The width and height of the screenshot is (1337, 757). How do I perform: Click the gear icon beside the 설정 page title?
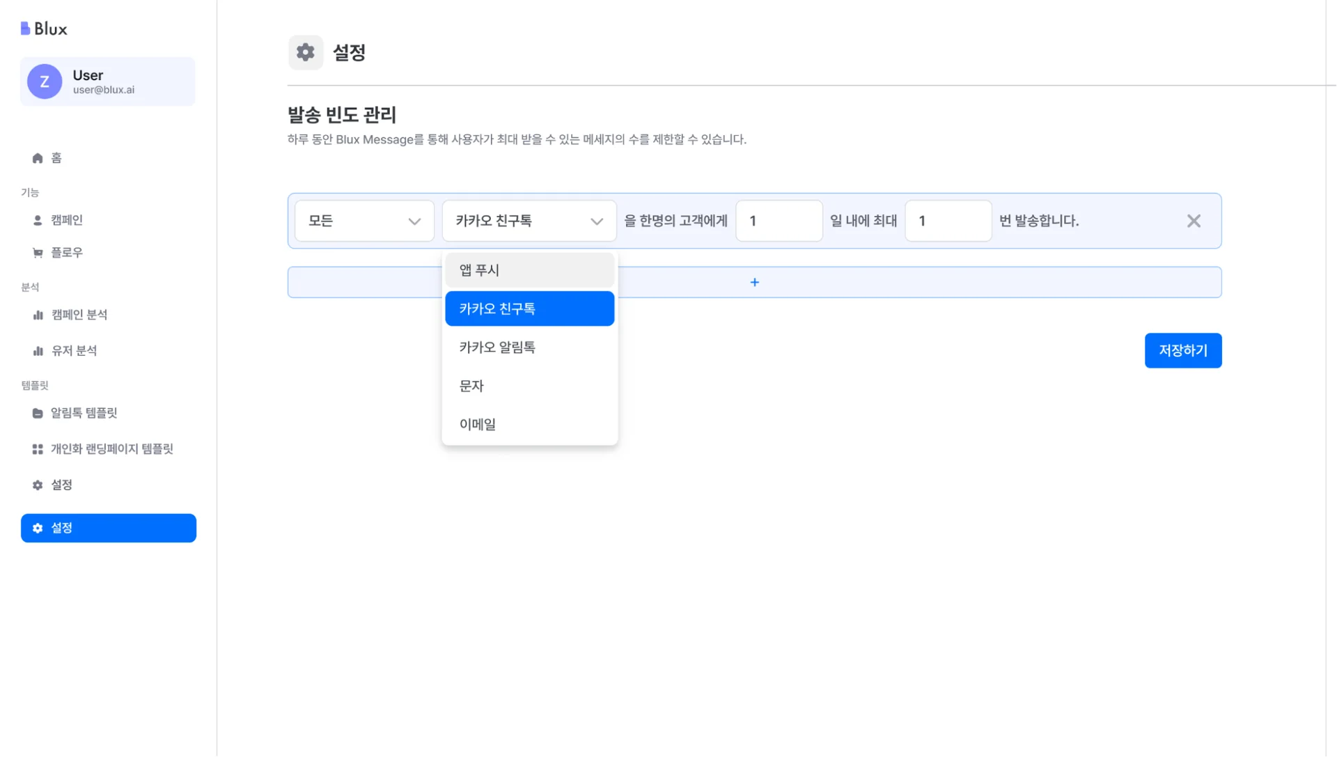pyautogui.click(x=305, y=52)
